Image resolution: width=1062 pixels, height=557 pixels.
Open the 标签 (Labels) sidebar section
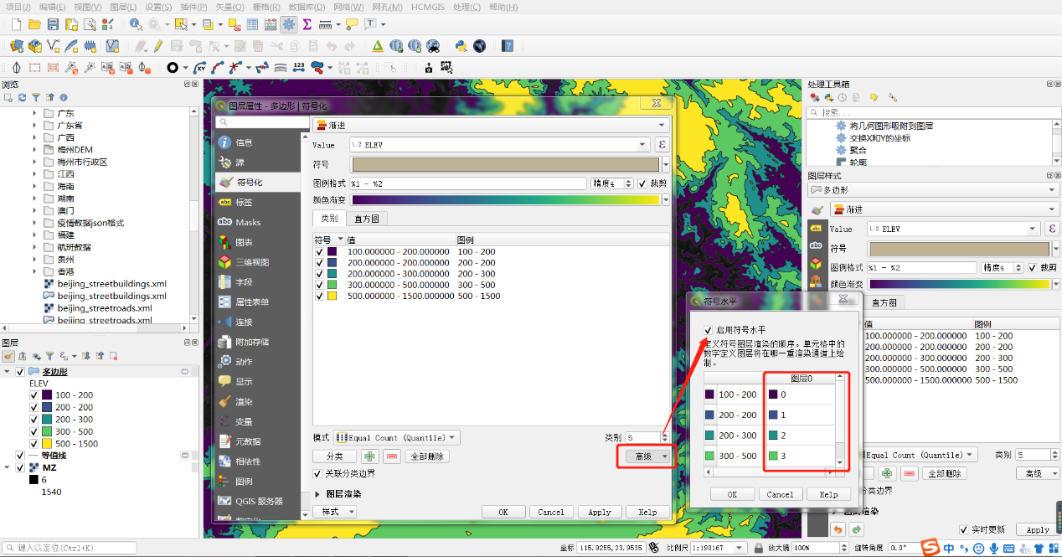[244, 202]
